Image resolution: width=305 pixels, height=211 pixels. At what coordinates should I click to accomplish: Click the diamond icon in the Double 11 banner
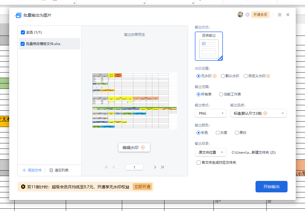[x=23, y=187]
